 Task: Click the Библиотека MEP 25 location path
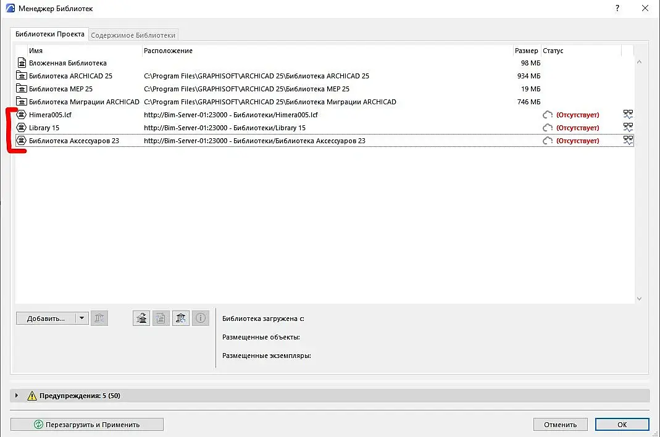(247, 89)
